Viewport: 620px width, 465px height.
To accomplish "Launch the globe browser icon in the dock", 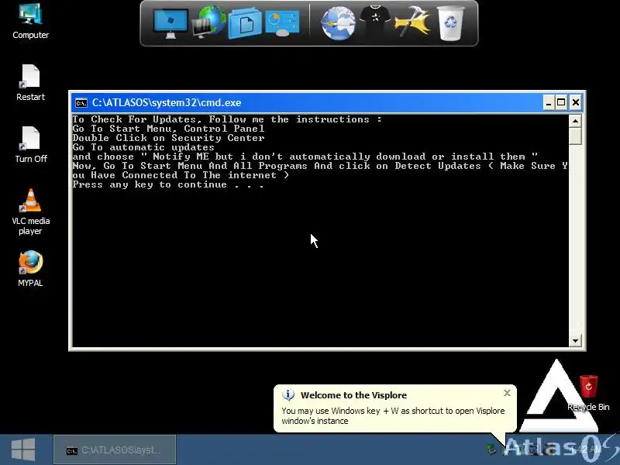I will pyautogui.click(x=338, y=23).
